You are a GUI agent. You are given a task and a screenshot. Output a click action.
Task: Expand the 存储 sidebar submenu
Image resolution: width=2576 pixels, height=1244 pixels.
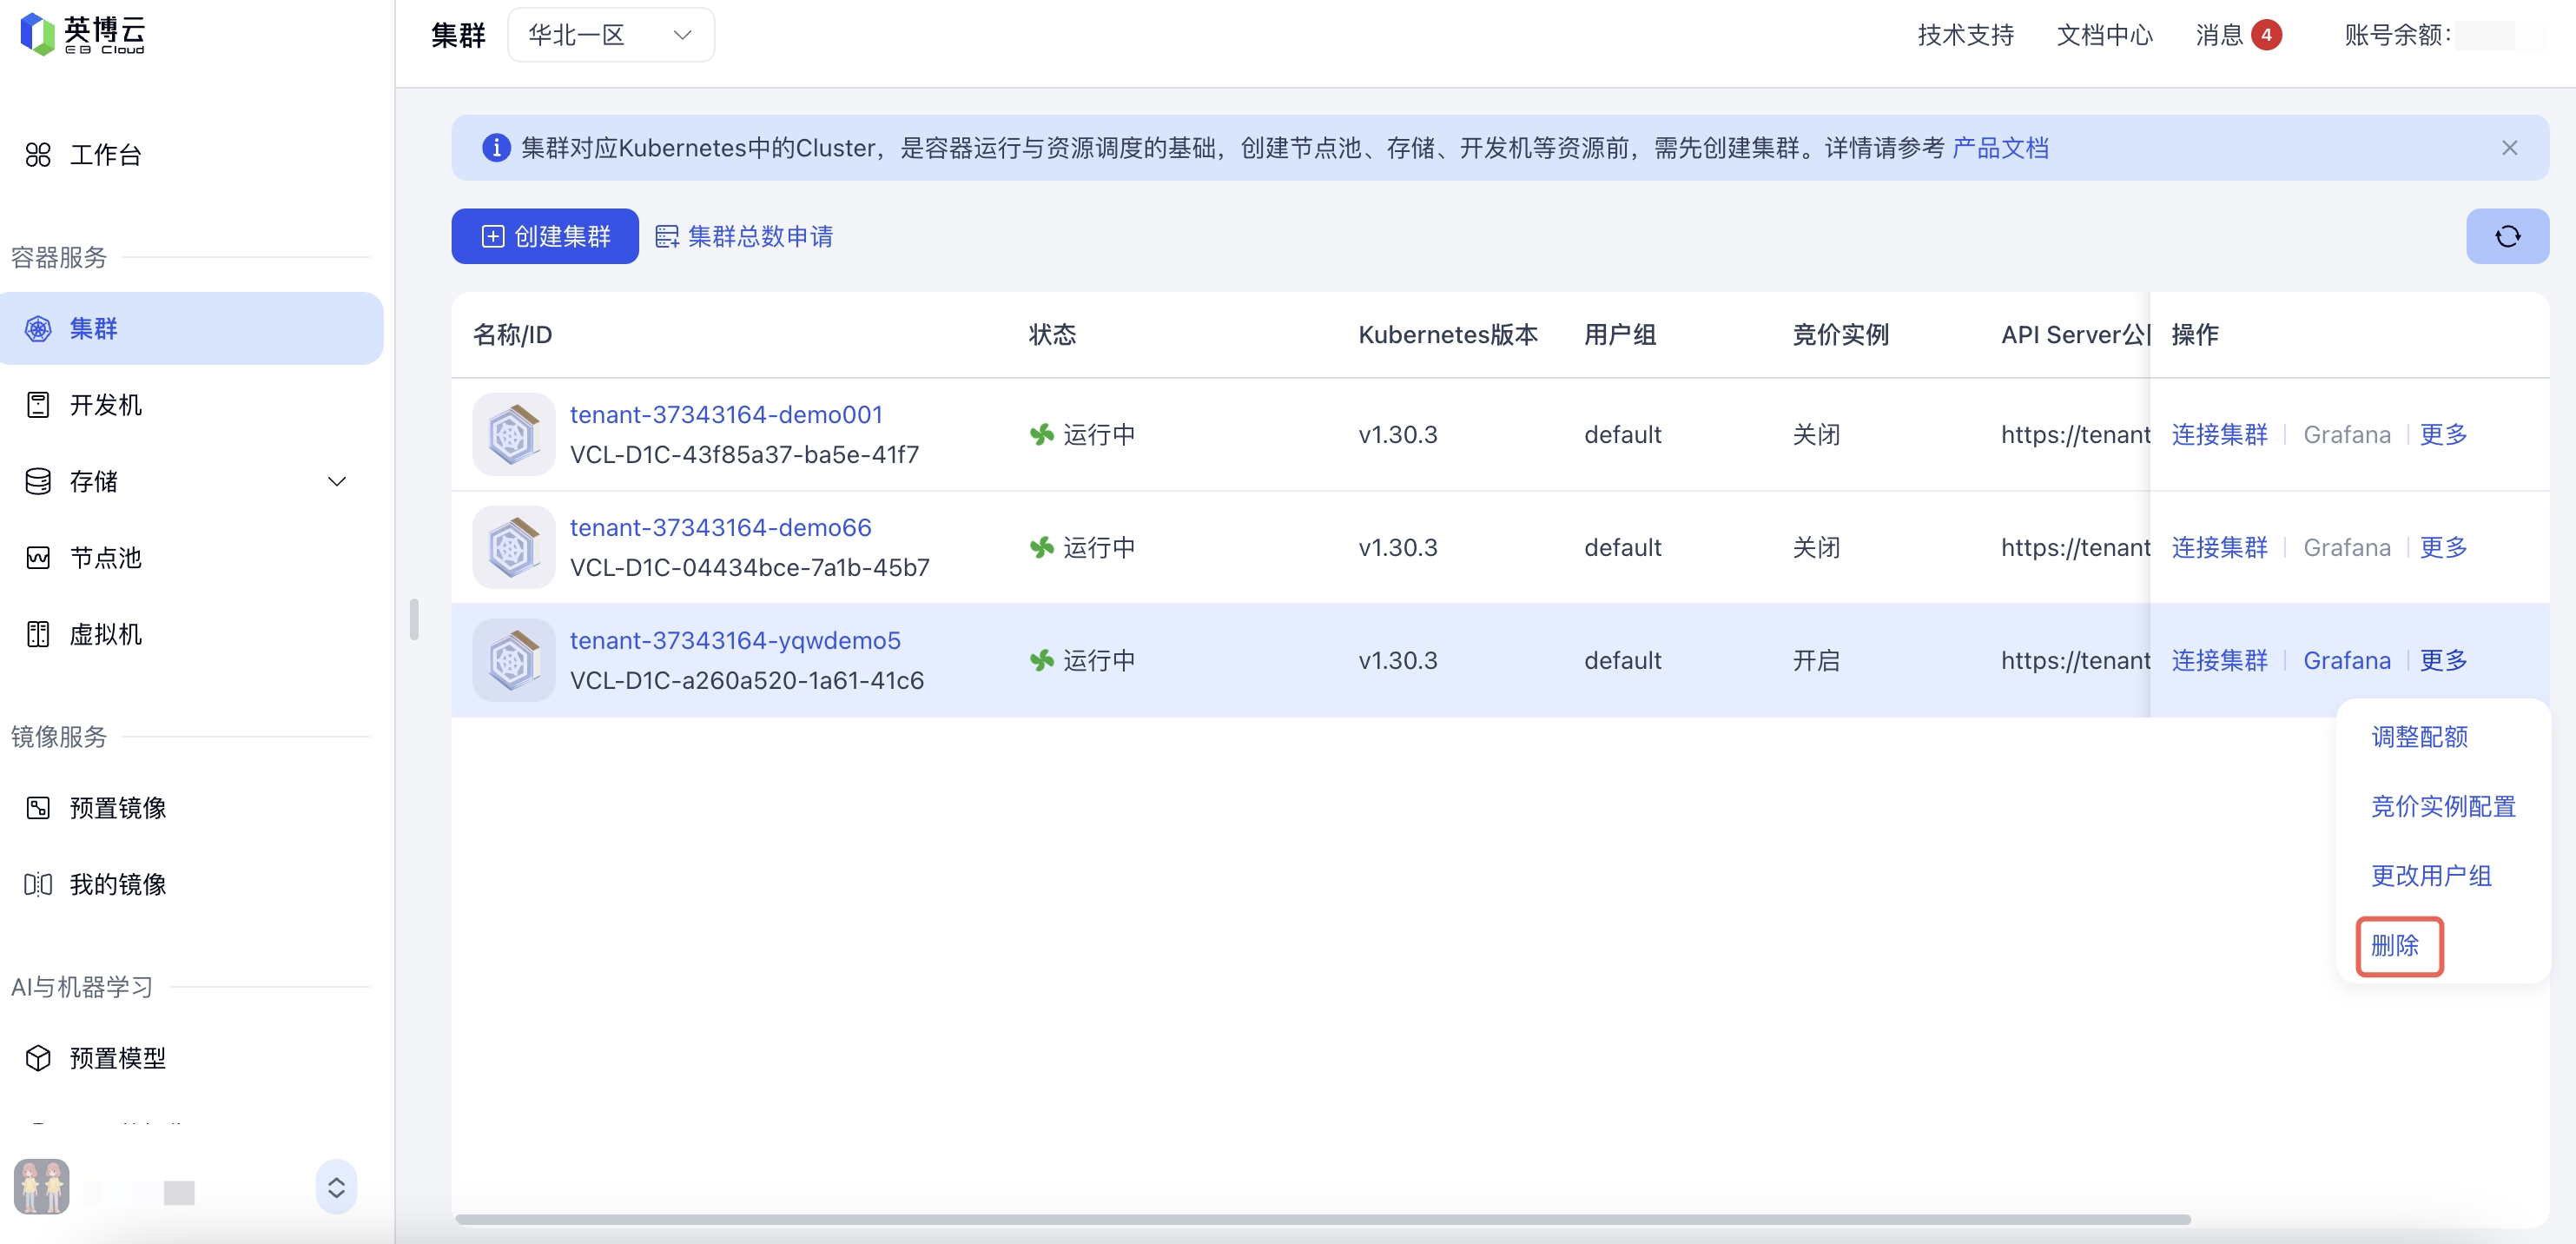tap(337, 482)
